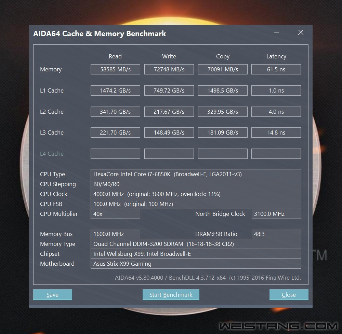Click CPU Multiplier value 40x

coord(115,214)
